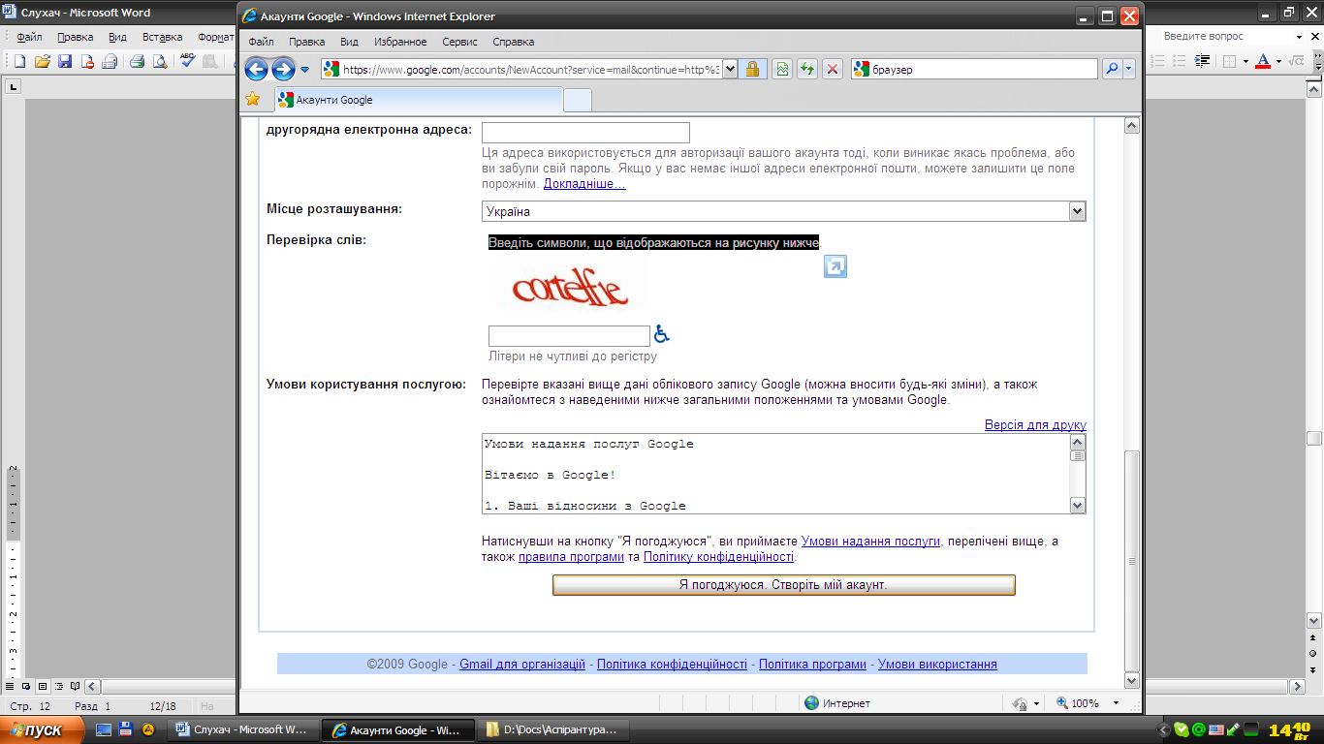Open the правила програми link
This screenshot has height=744, width=1324.
(x=571, y=557)
